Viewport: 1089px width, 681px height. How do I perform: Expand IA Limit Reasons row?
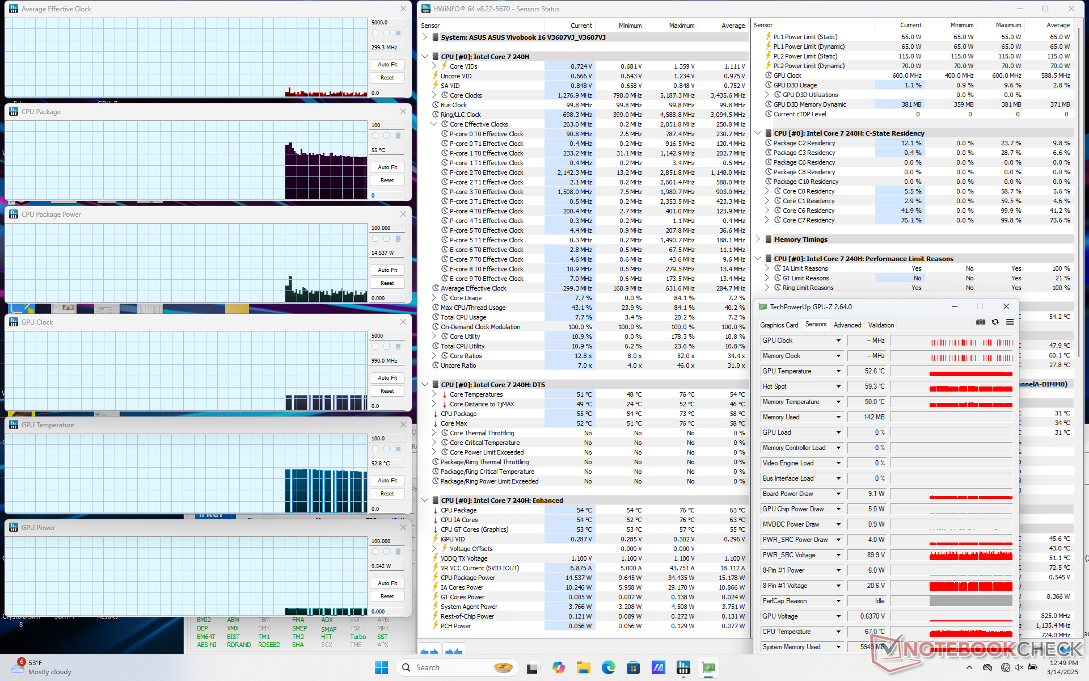(767, 268)
